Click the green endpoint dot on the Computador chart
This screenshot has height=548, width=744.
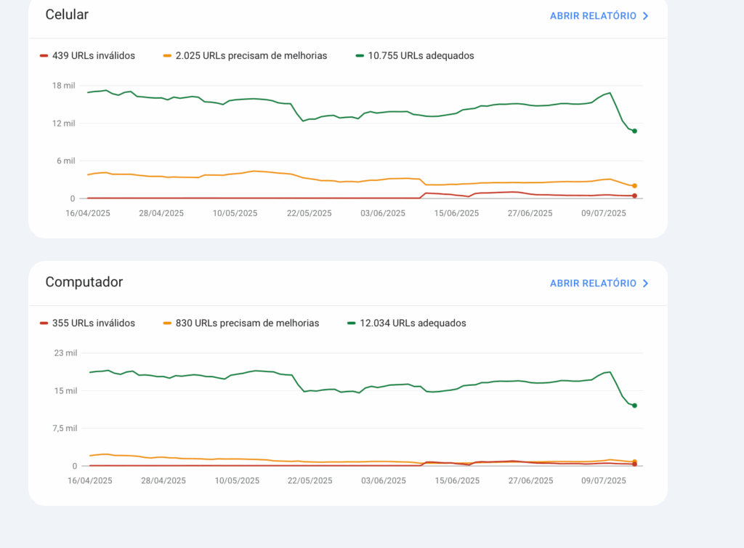(634, 406)
